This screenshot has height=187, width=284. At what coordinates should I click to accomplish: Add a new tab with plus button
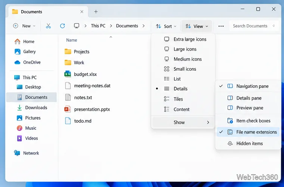(96, 12)
